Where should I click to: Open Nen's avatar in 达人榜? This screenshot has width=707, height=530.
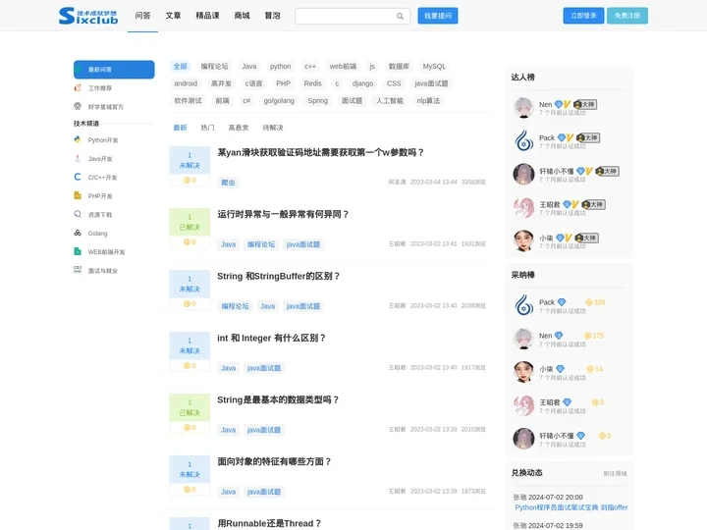tap(523, 107)
